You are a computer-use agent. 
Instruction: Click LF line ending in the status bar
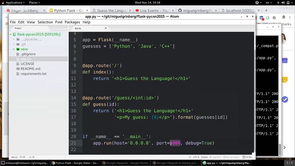tap(190, 157)
